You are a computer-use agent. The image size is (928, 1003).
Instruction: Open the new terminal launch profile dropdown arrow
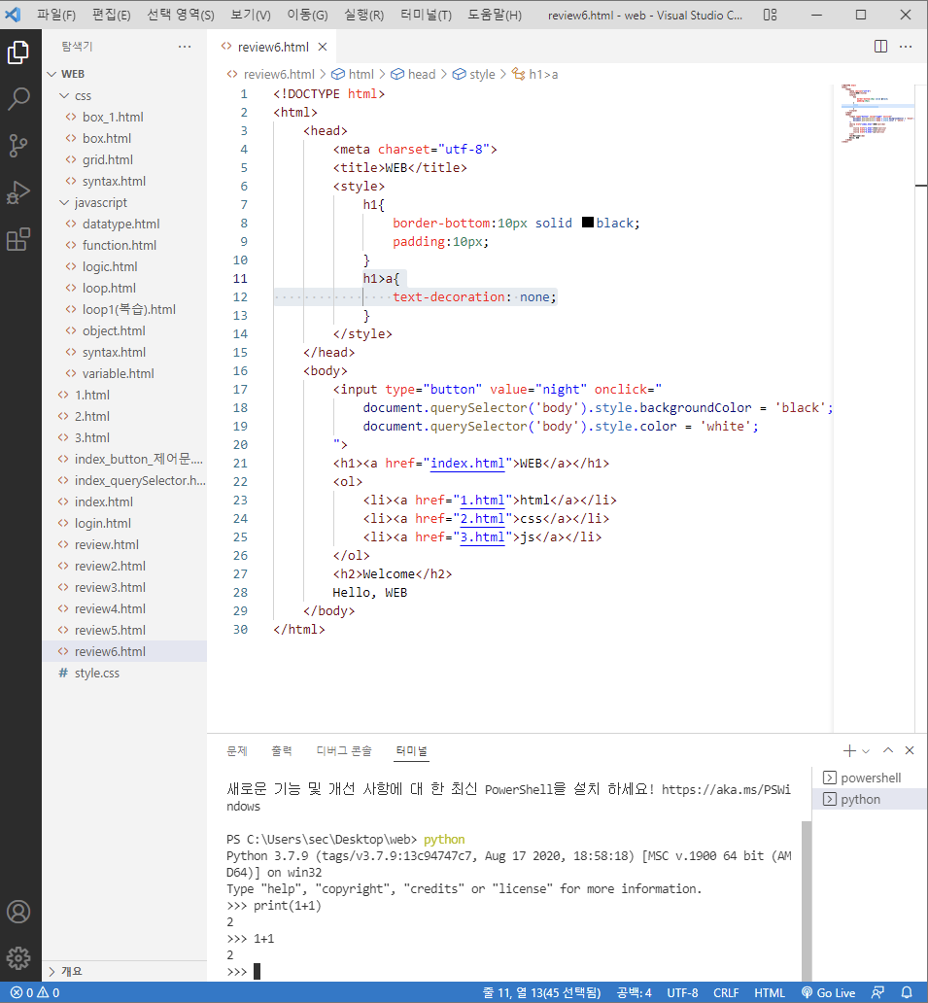[x=866, y=751]
